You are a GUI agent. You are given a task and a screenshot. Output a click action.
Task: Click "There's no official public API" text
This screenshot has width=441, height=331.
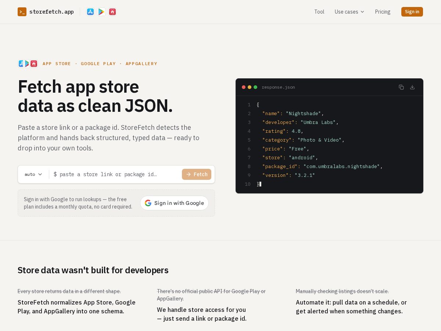(211, 295)
